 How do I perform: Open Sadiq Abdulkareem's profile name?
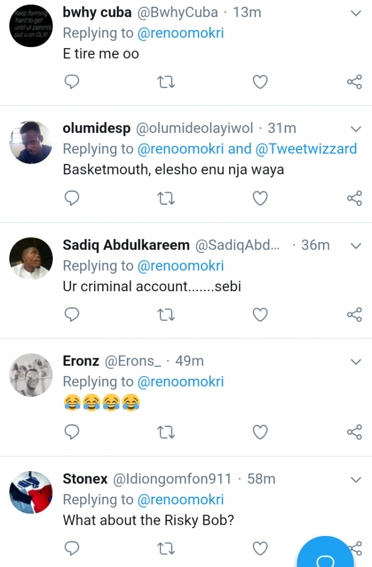[126, 245]
